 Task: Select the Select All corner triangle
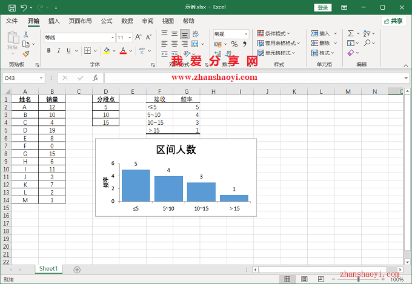point(8,91)
